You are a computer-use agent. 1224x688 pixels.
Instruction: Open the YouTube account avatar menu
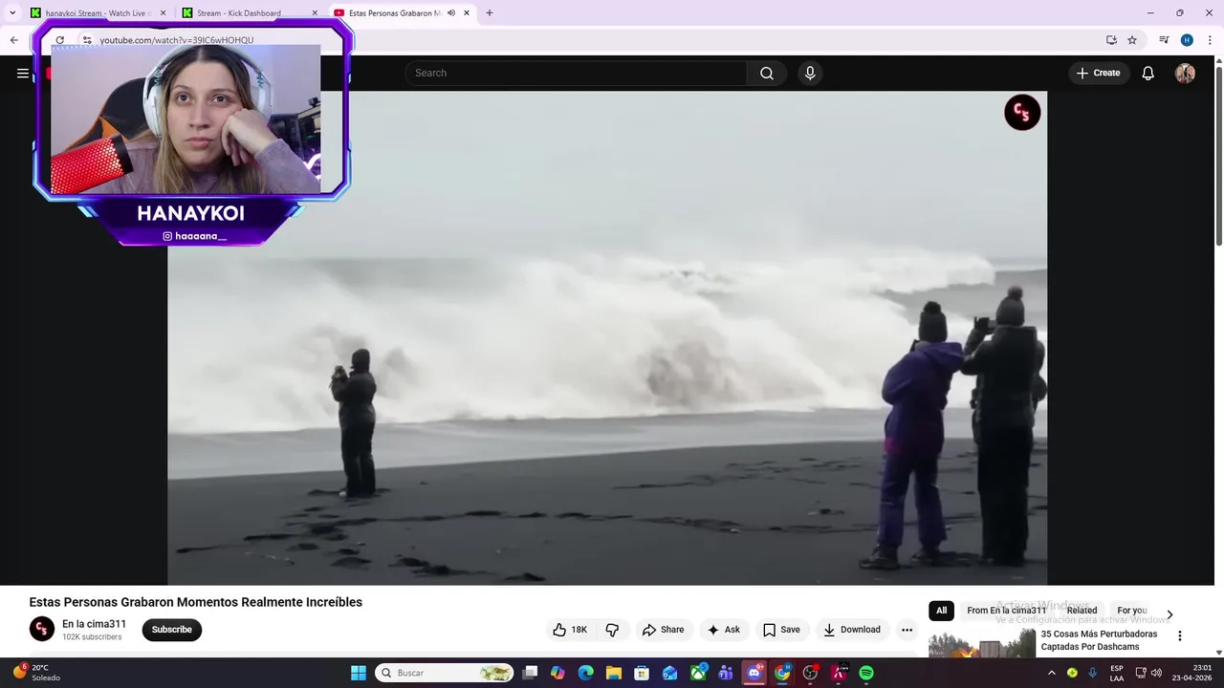point(1185,74)
